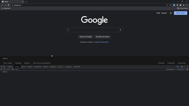Open the Imágenes link

tap(164, 13)
